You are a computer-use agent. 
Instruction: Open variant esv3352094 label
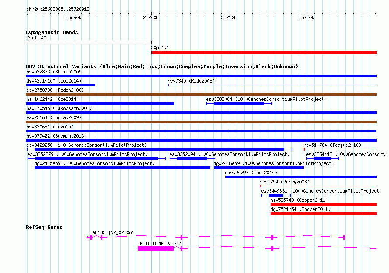(x=229, y=154)
